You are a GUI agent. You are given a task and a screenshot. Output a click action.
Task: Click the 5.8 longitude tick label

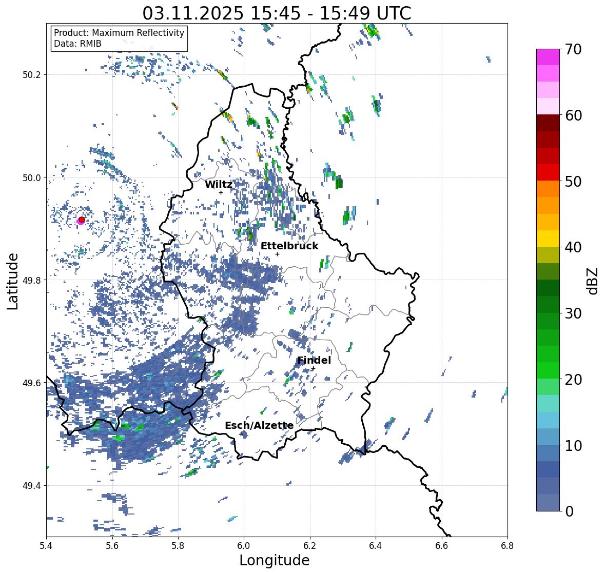click(x=178, y=546)
